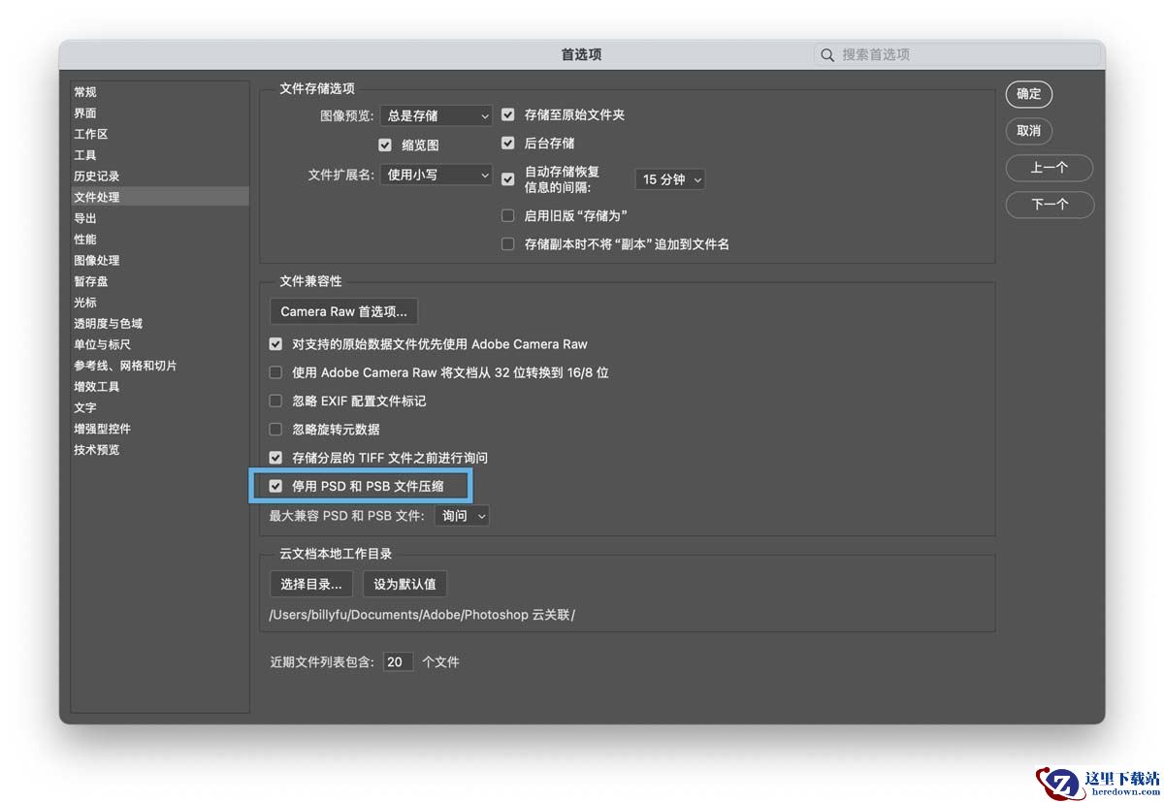Open the 文件扩展名 dropdown
This screenshot has width=1164, height=802.
(436, 175)
